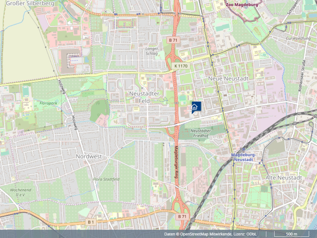Click the Zoo Magdeburg label
The width and height of the screenshot is (317, 238).
[242, 5]
